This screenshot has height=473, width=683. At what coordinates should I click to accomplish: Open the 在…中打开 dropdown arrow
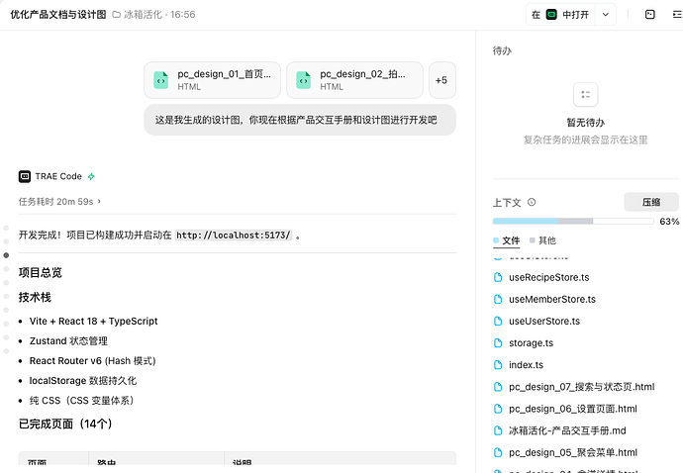point(606,15)
